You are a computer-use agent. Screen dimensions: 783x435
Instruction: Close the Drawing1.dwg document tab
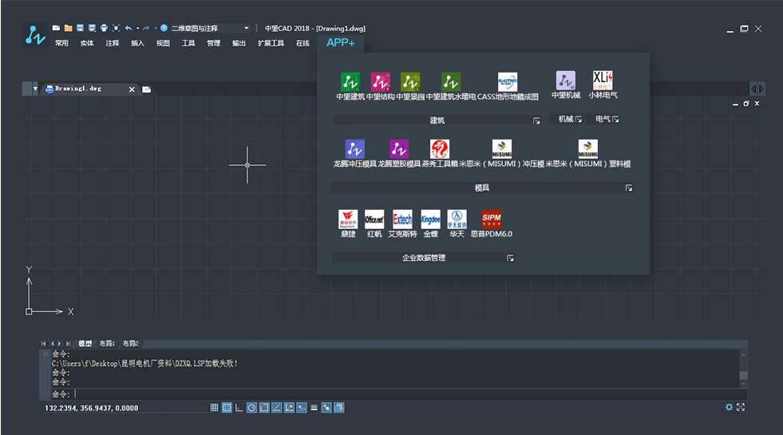point(132,89)
